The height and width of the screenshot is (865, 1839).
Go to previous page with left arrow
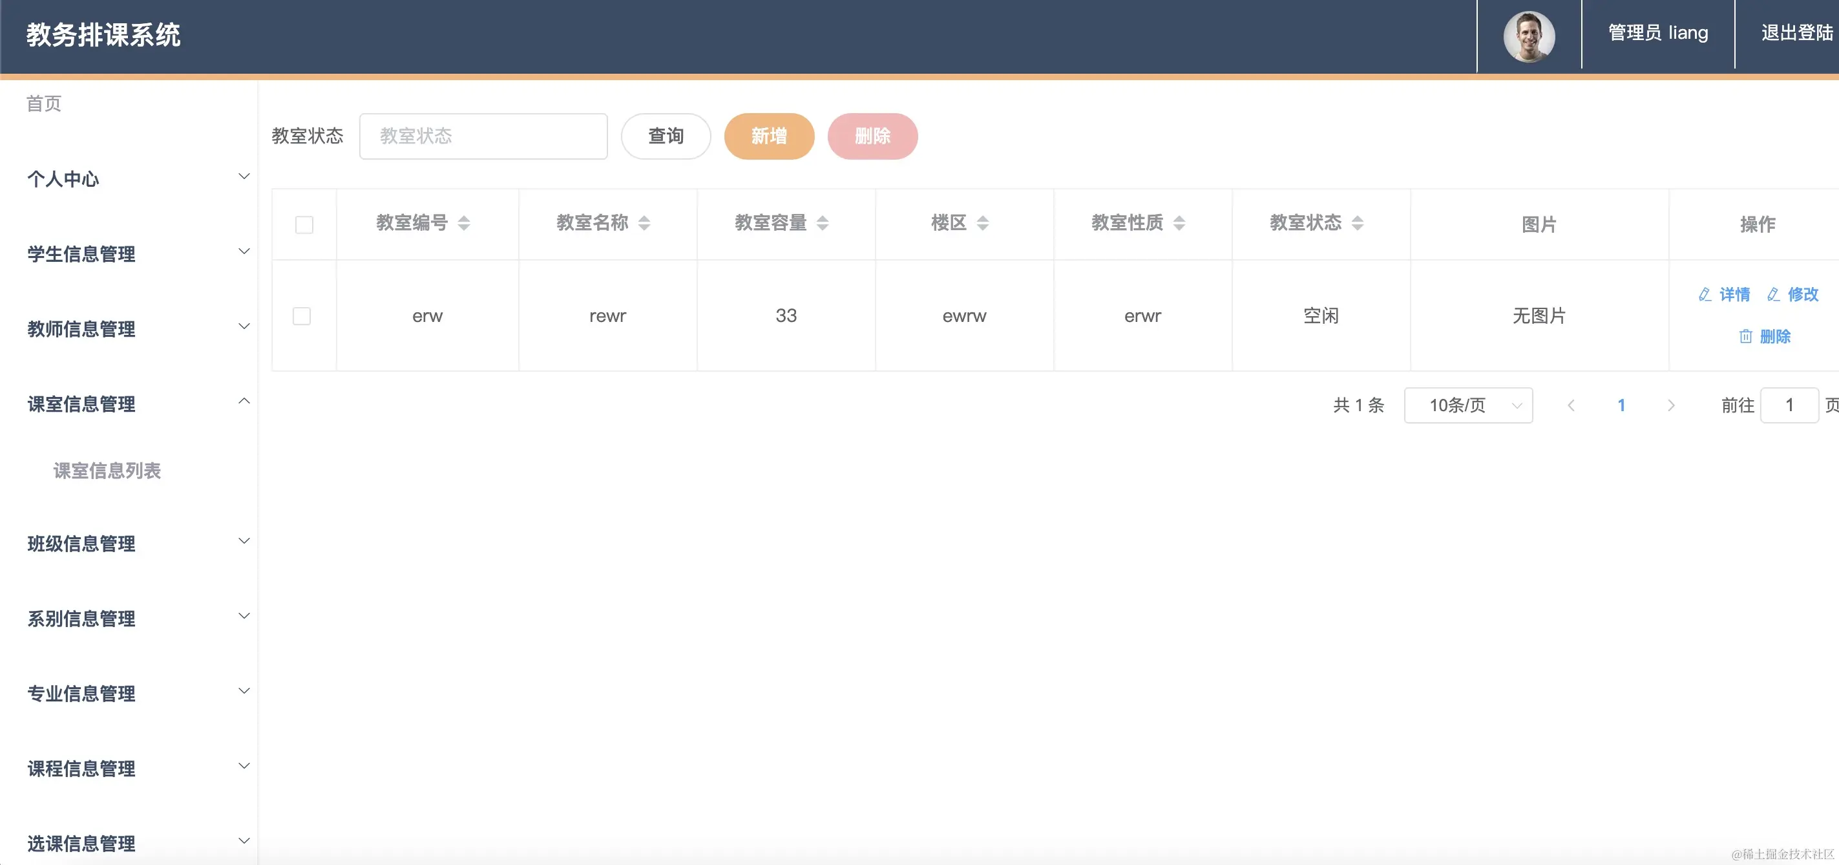click(1571, 405)
